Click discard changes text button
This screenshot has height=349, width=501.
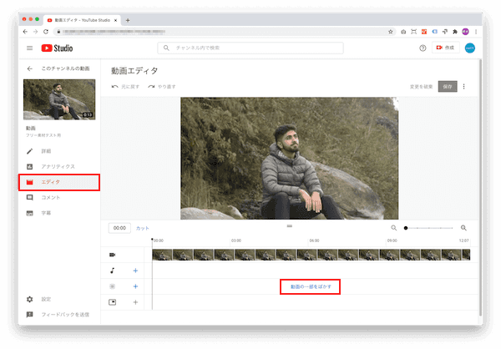tap(421, 87)
